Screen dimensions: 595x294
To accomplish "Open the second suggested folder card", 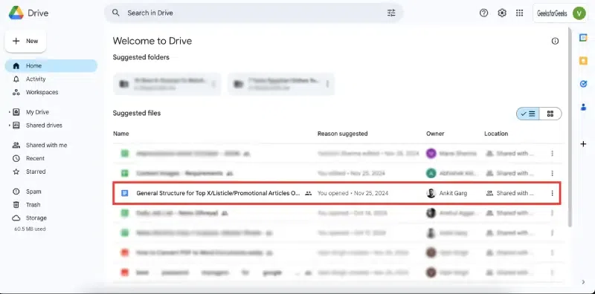I will (281, 84).
